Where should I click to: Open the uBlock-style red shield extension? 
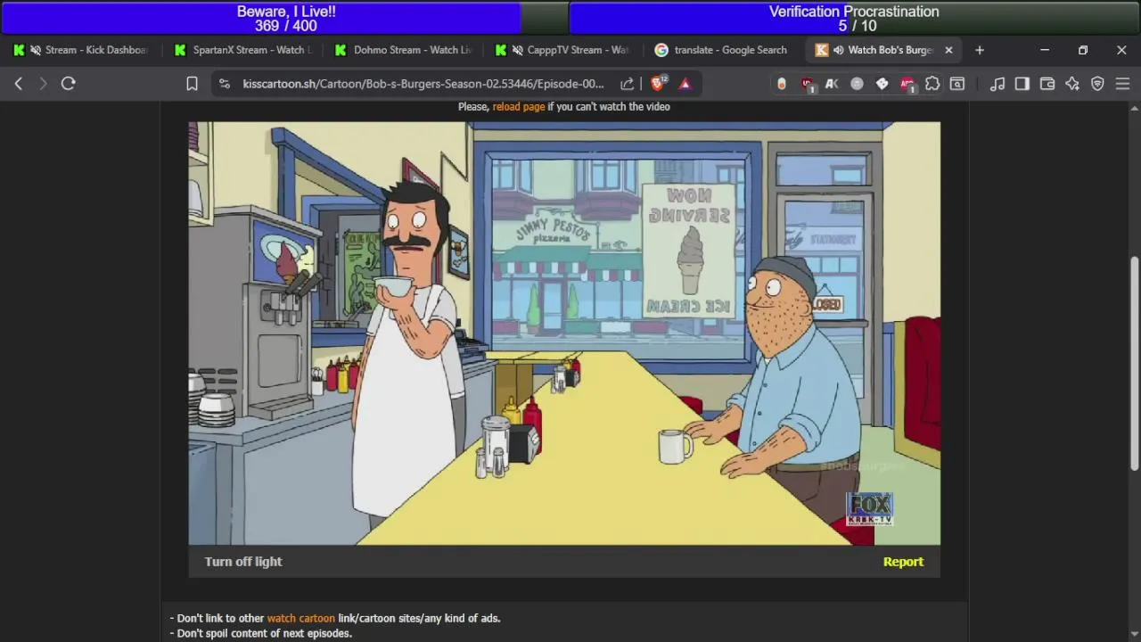click(808, 84)
